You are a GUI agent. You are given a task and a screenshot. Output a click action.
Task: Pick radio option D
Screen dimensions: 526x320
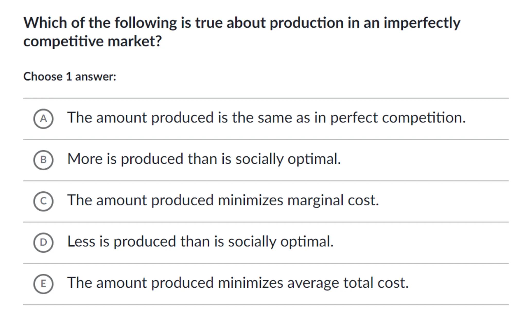43,242
